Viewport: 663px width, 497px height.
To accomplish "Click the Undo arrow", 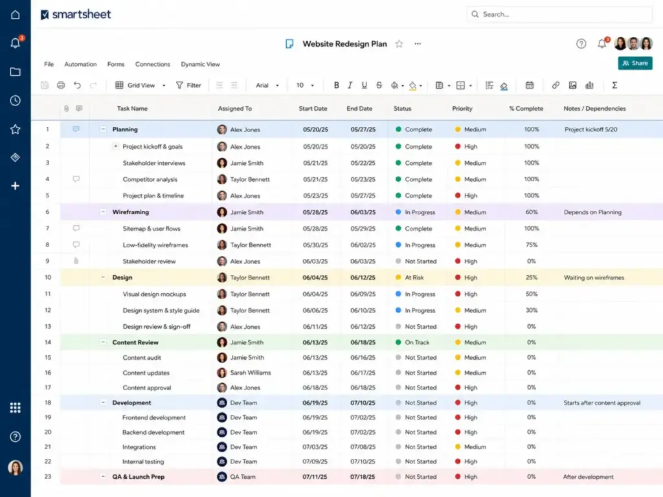I will click(x=77, y=85).
